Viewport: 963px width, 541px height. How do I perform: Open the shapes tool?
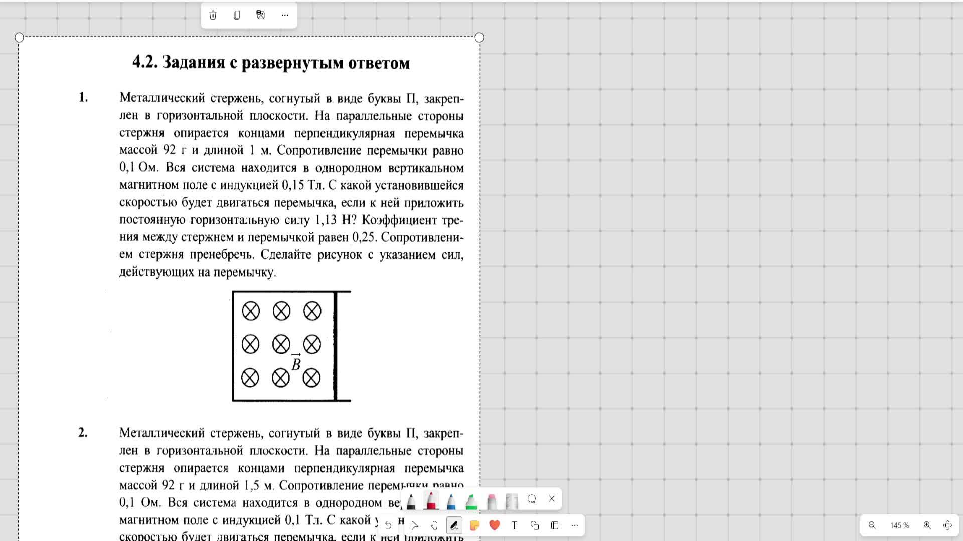point(535,525)
